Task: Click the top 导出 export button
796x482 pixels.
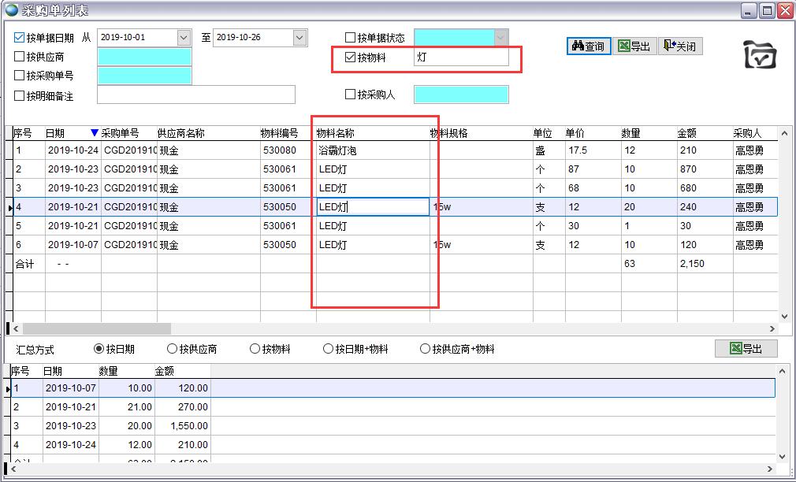Action: tap(634, 46)
